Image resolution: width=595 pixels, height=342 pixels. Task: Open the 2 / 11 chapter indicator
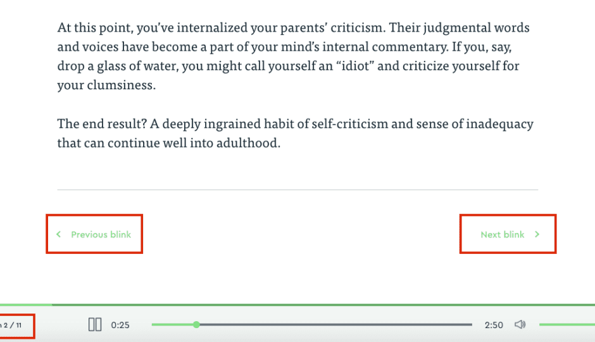(x=11, y=326)
